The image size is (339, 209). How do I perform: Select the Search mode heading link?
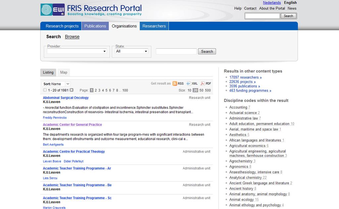click(x=53, y=36)
